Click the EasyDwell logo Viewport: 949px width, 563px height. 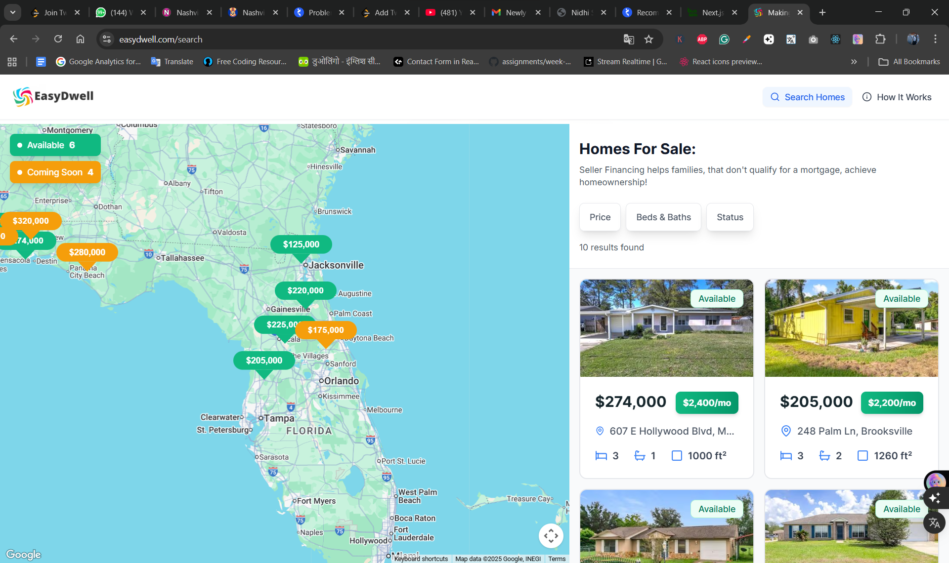coord(53,96)
